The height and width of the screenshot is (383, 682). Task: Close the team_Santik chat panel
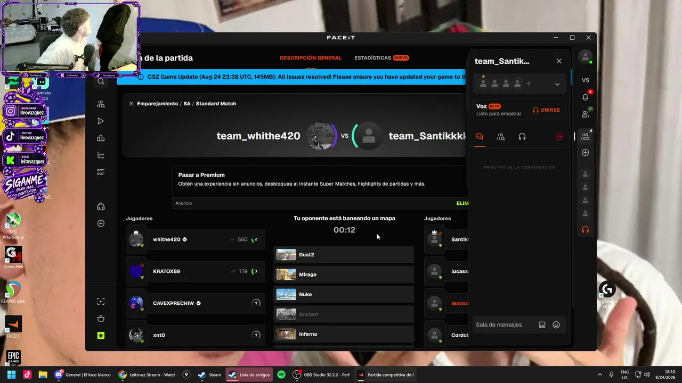[559, 61]
